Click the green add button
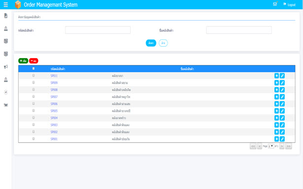 23,61
